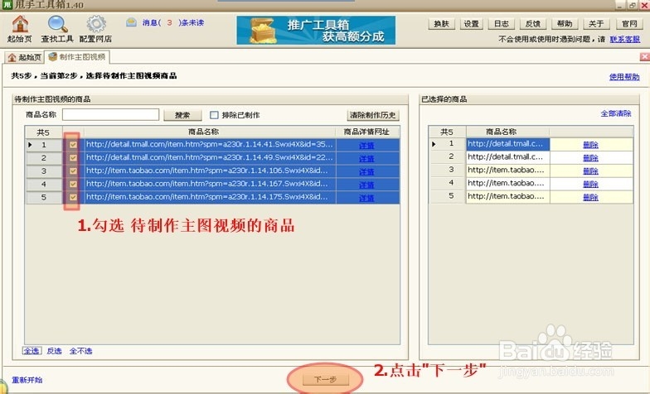Close the tab with red X button
The image size is (650, 394).
(x=645, y=56)
